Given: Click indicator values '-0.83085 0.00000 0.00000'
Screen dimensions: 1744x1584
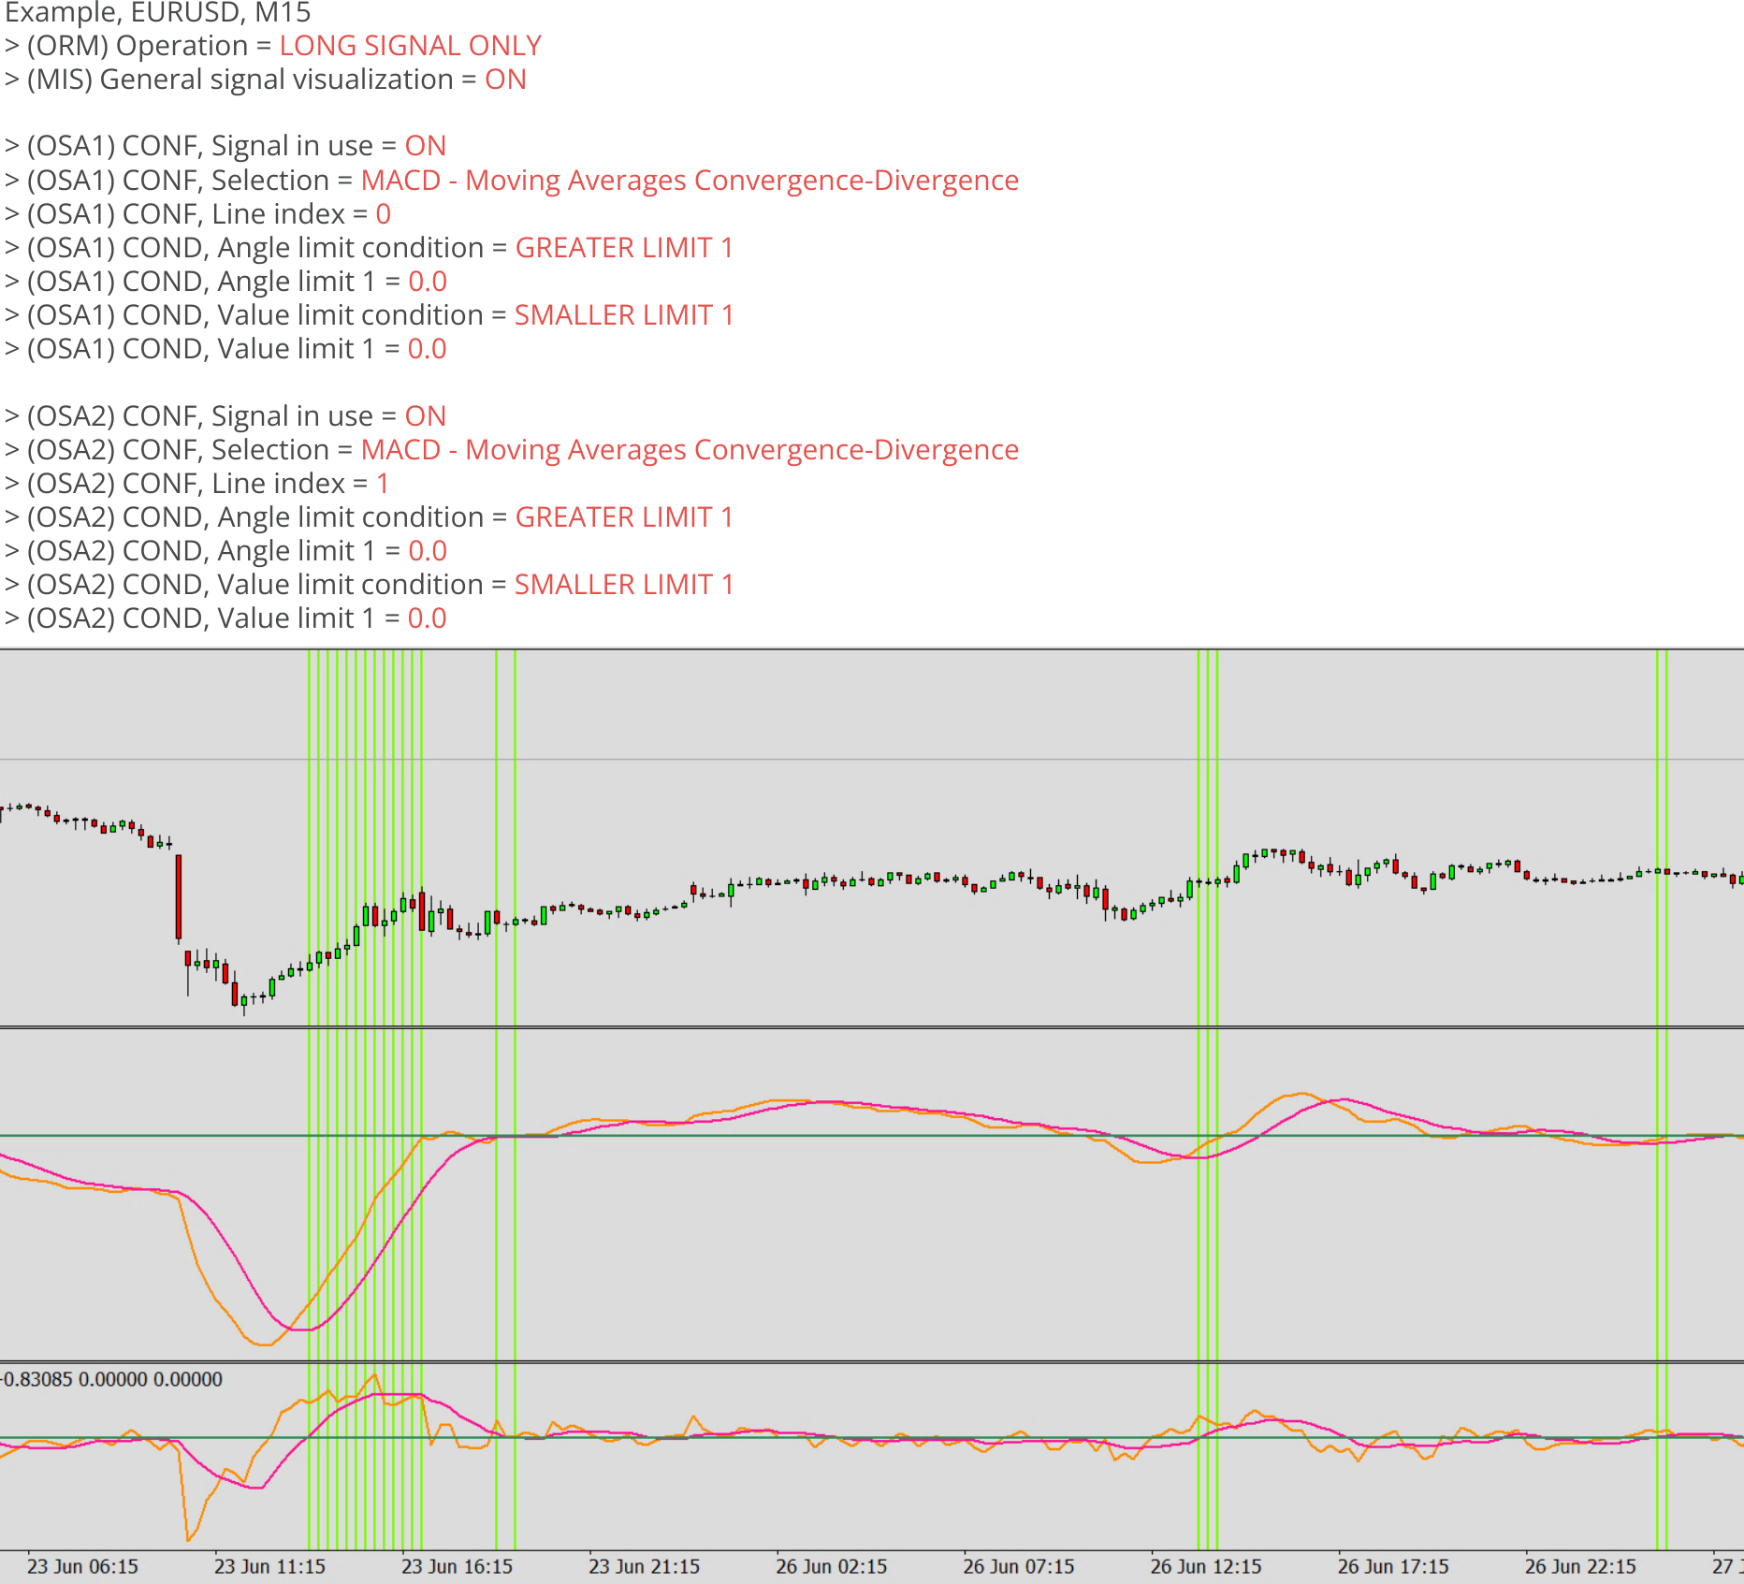Looking at the screenshot, I should (x=111, y=1379).
